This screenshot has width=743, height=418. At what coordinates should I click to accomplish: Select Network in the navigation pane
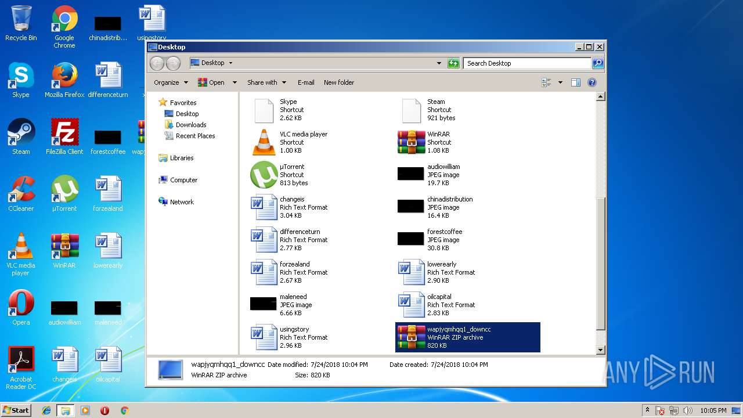pos(176,202)
